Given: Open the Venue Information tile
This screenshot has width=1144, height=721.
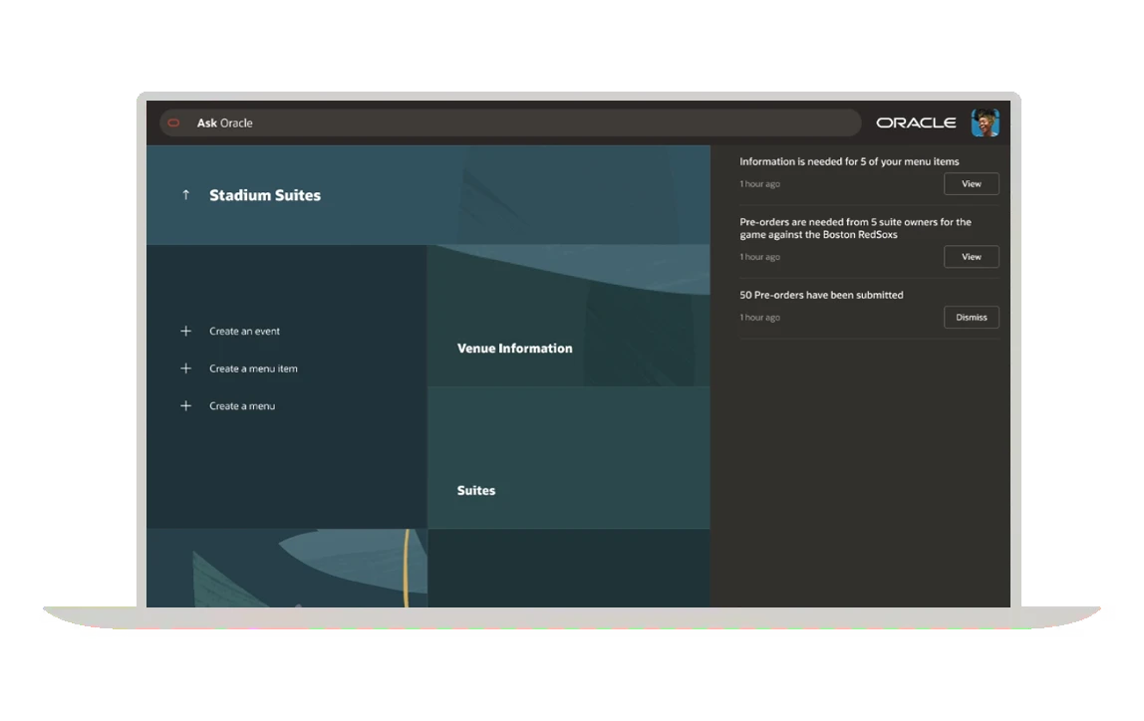Looking at the screenshot, I should (x=514, y=349).
